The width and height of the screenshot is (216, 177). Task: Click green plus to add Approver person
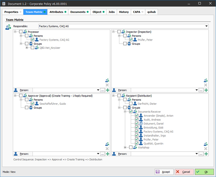tap(108, 154)
